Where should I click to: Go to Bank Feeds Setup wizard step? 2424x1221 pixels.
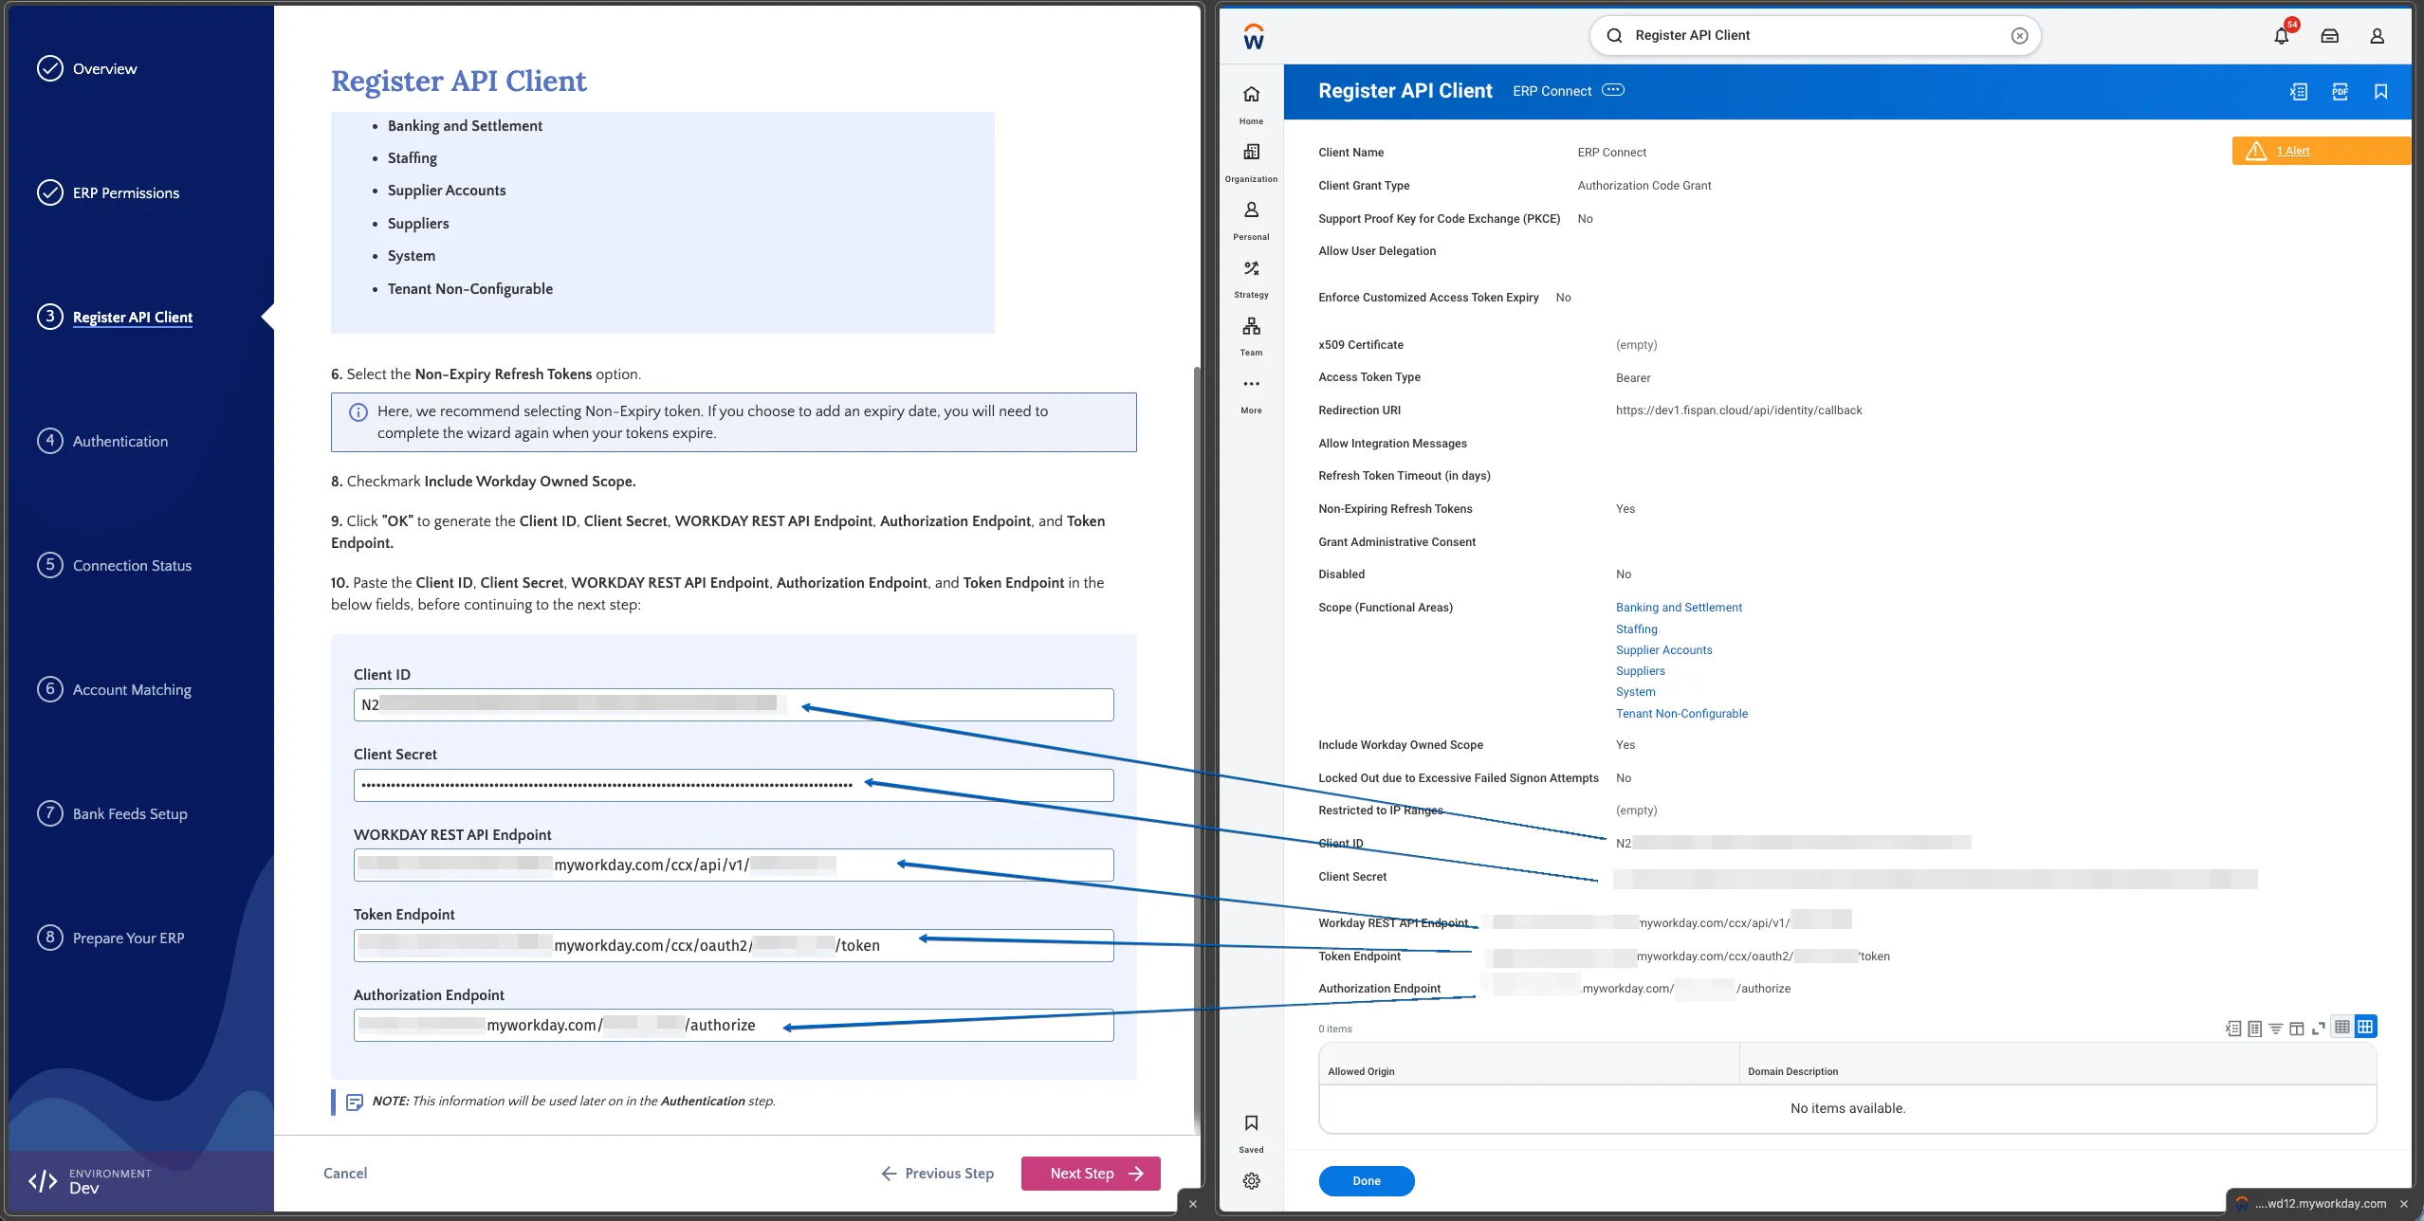pyautogui.click(x=111, y=813)
